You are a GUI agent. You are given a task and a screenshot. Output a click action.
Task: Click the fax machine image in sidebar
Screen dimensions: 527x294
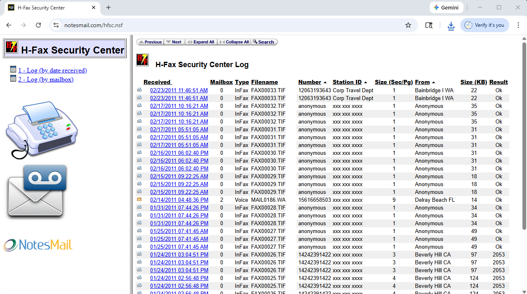(41, 129)
